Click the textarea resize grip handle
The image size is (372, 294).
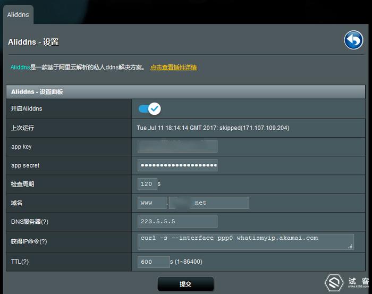tap(350, 247)
